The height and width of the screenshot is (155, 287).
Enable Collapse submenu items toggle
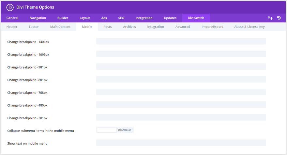[115, 130]
